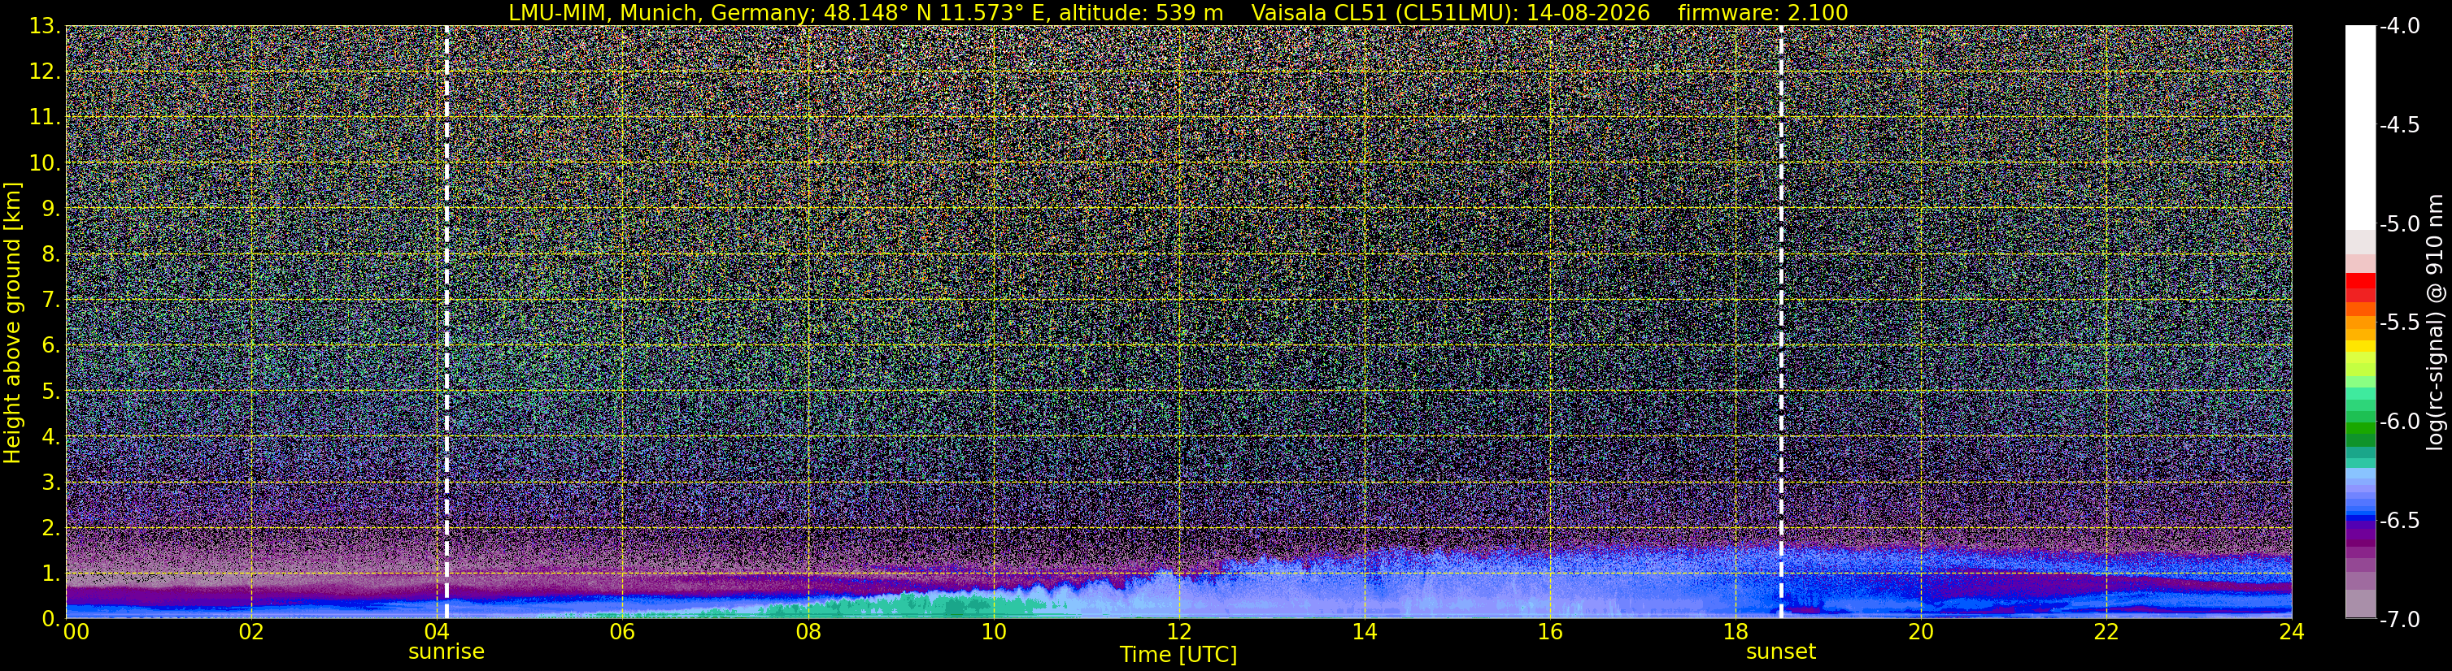The height and width of the screenshot is (671, 2452).
Task: Click the 10. height tick label
Action: 45,162
